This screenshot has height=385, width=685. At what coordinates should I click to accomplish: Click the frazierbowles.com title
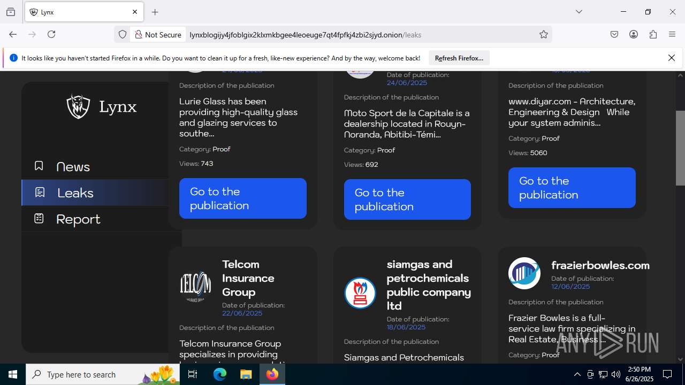click(600, 265)
